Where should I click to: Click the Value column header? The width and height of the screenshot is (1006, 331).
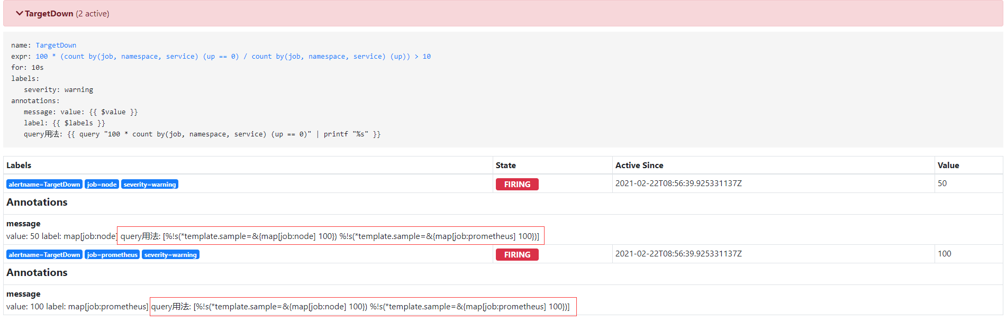(x=948, y=165)
